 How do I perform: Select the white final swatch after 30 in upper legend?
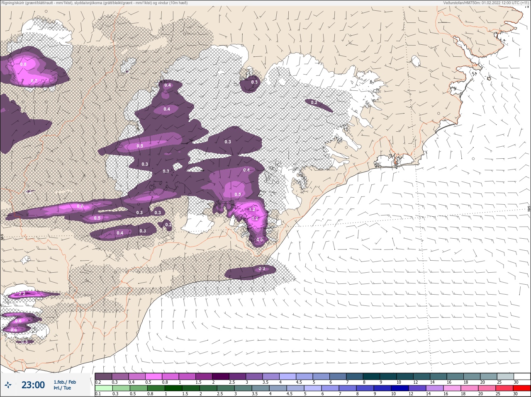(x=522, y=376)
